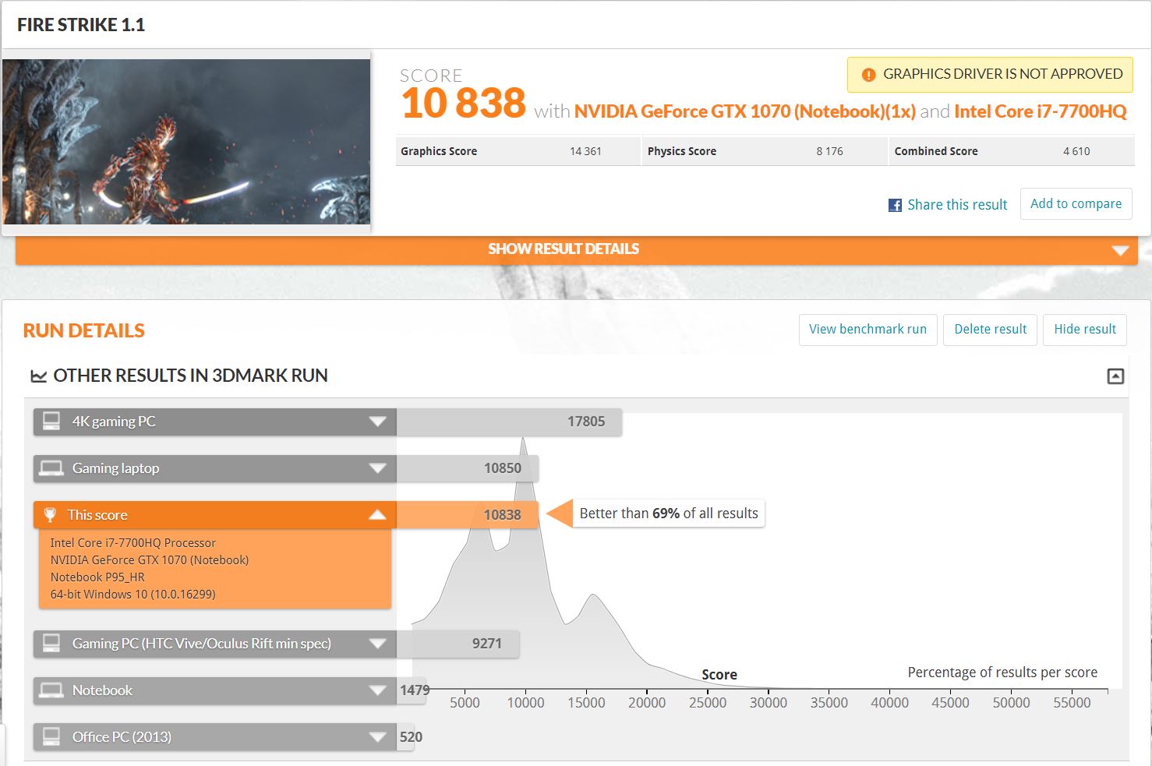This screenshot has height=766, width=1152.
Task: Click the Delete result button
Action: (990, 330)
